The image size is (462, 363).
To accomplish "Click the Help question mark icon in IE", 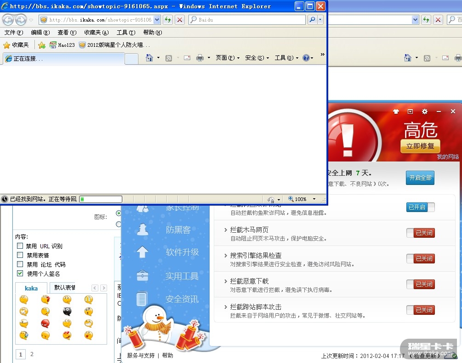I will [x=306, y=58].
